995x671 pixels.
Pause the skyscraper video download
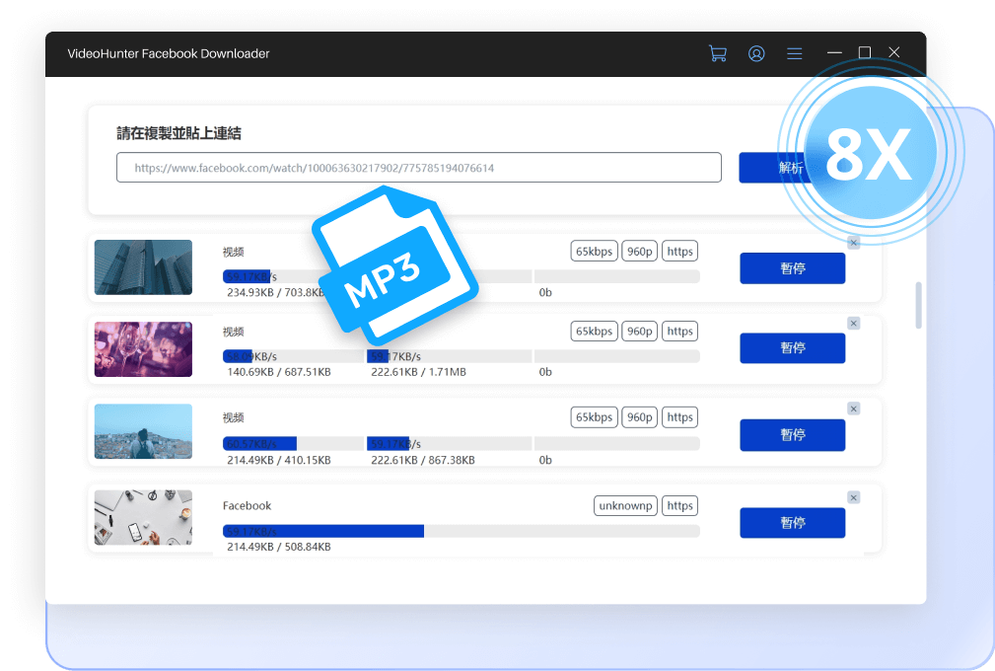(793, 268)
